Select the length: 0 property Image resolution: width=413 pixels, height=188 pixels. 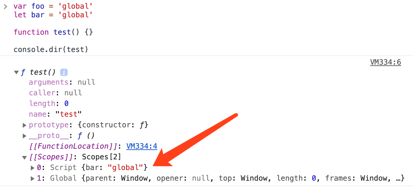[49, 103]
